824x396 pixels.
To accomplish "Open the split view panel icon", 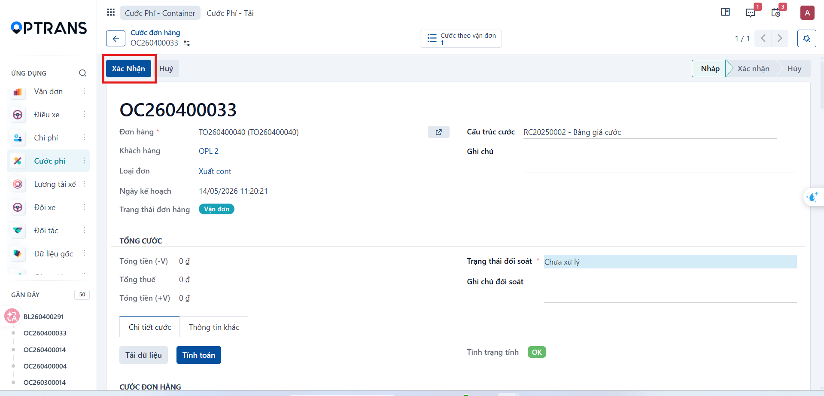I will (x=725, y=12).
